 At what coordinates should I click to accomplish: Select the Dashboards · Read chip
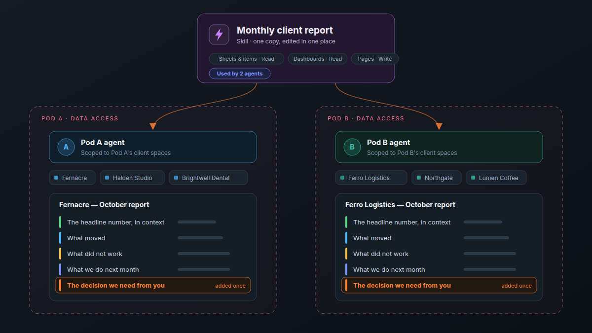coord(318,59)
